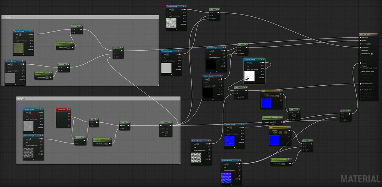Edit stones normal strength Default Value field
382x187 pixels.
(x=283, y=164)
